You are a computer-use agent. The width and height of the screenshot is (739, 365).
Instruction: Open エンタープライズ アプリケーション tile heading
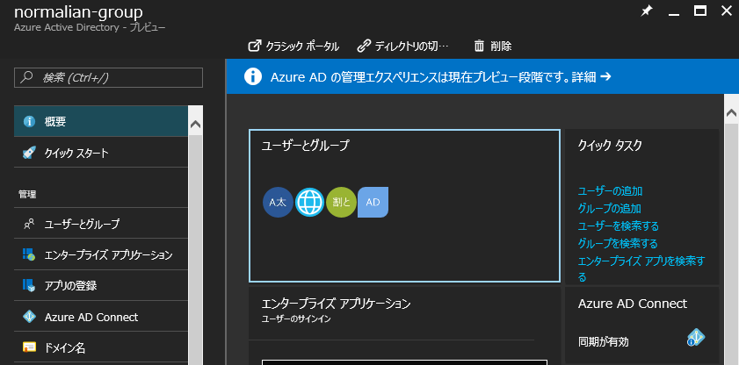(336, 304)
